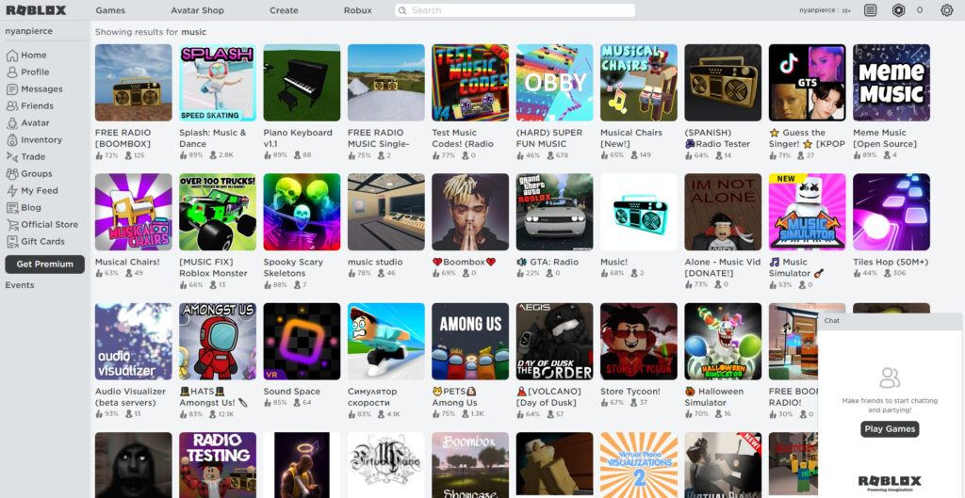This screenshot has height=498, width=965.
Task: Click the Friends icon in the sidebar
Action: (x=11, y=105)
